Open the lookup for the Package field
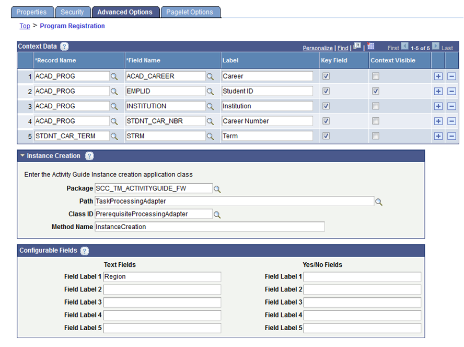 (x=217, y=188)
